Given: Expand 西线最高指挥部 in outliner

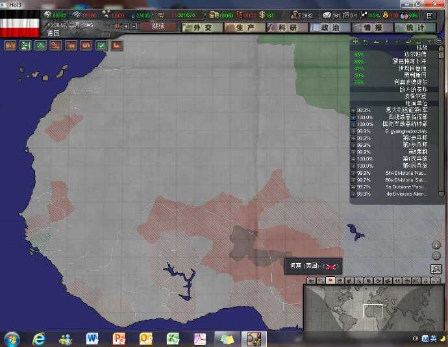Looking at the screenshot, I should tap(353, 118).
